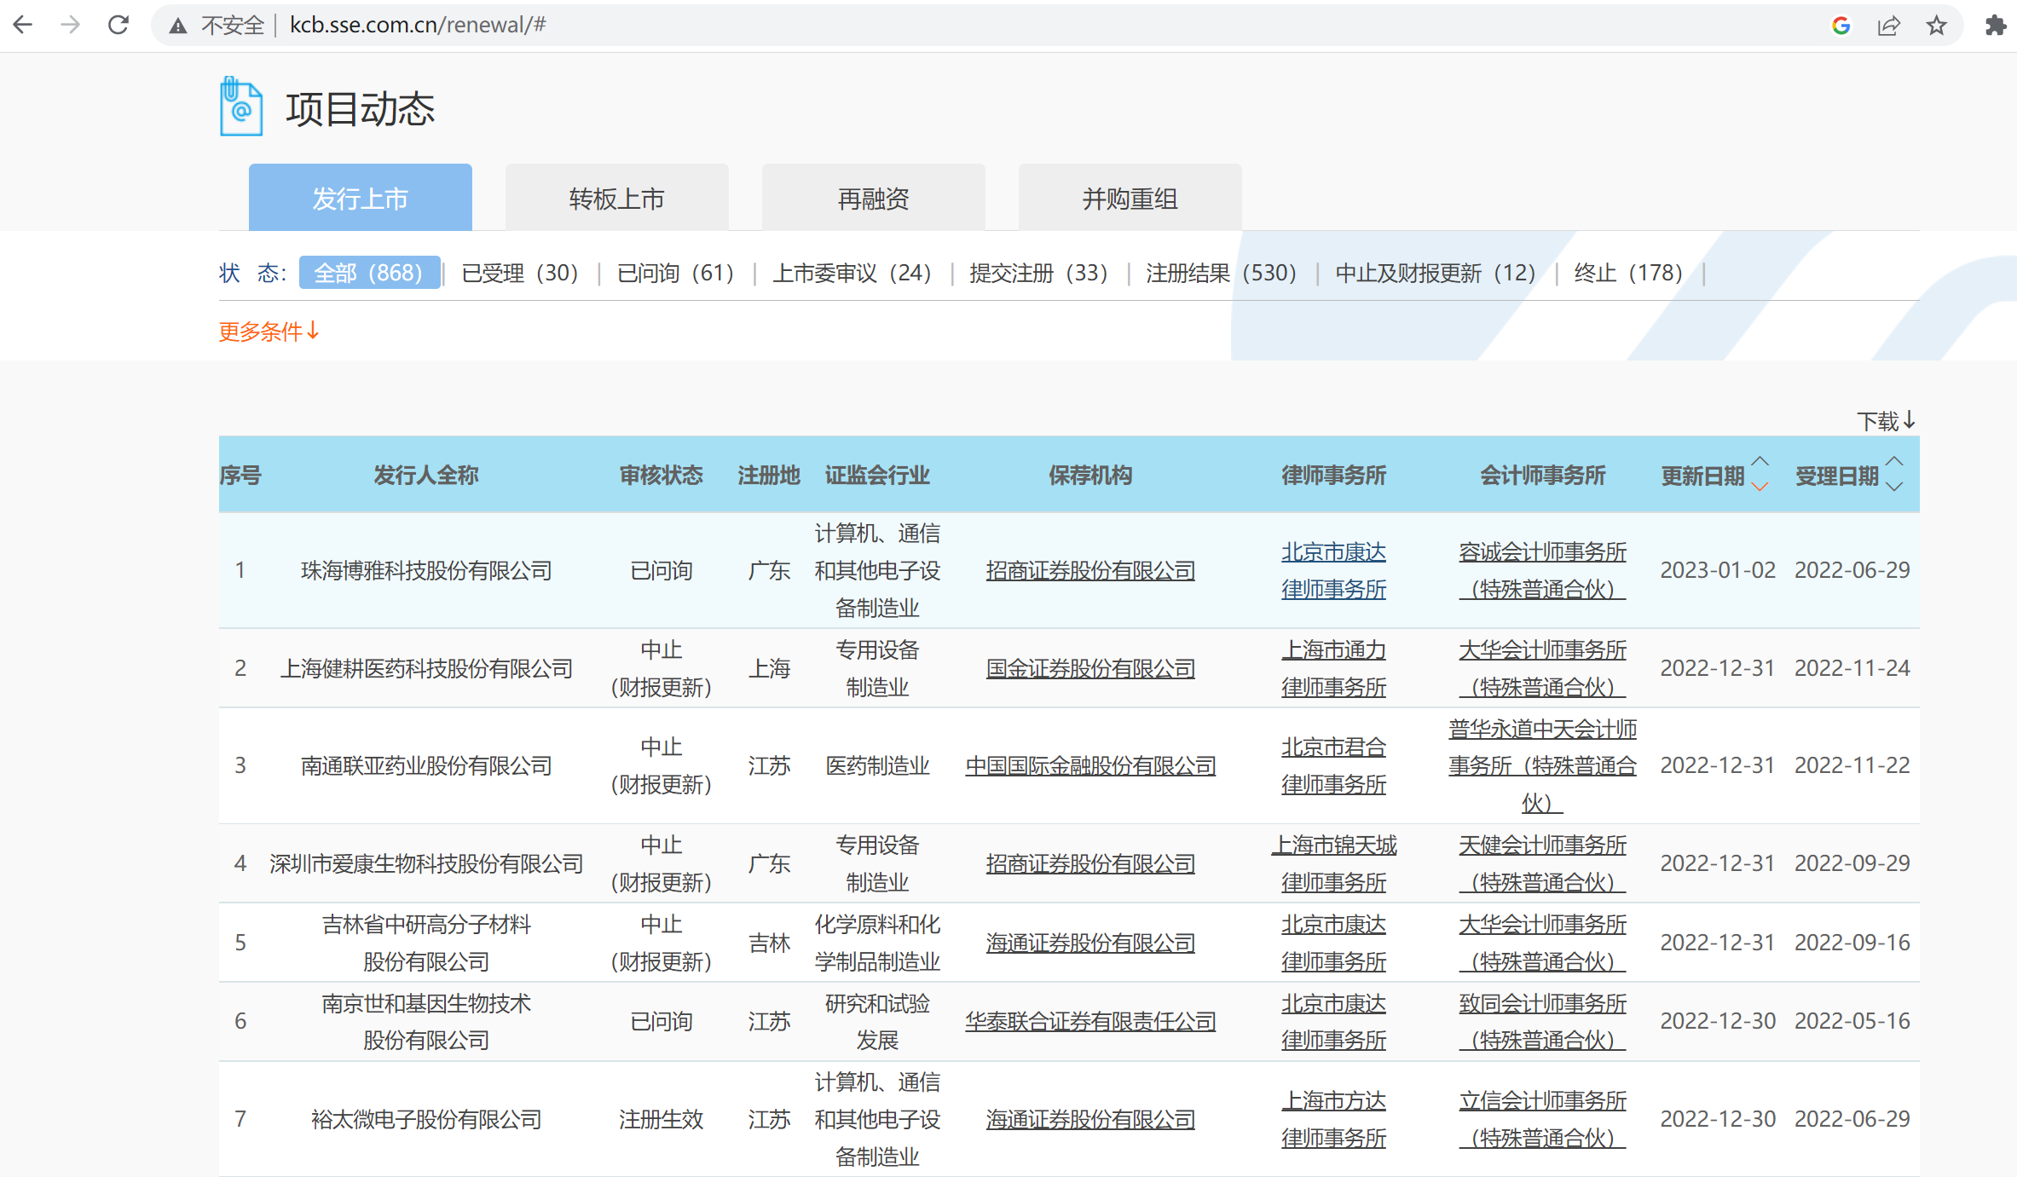Filter by 终止 (178) status

pyautogui.click(x=1627, y=273)
